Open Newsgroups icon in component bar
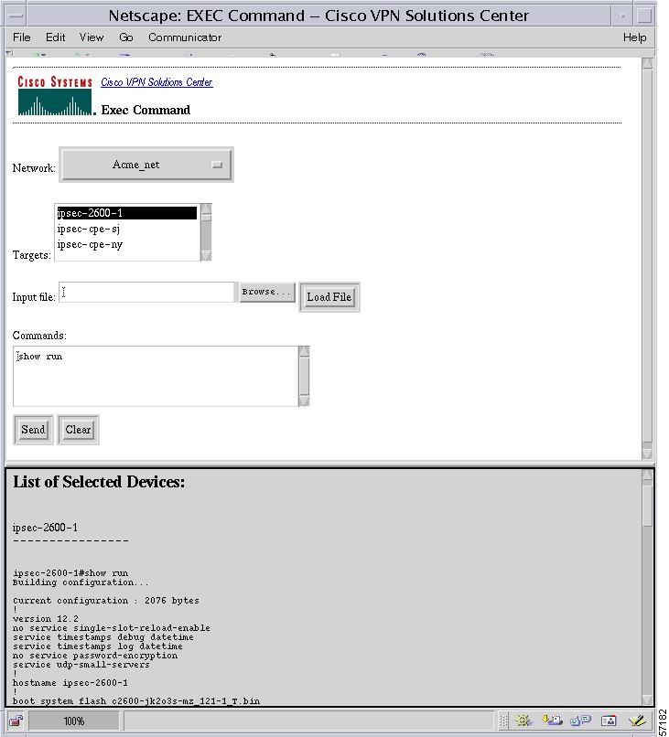Viewport: 669px width, 737px height. point(580,720)
